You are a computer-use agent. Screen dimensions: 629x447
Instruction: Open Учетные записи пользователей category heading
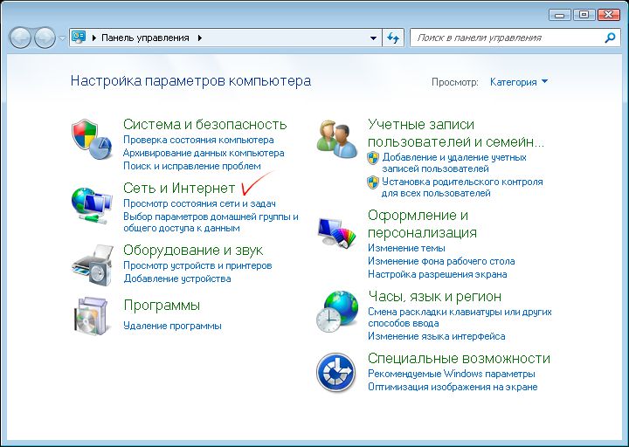tap(456, 133)
